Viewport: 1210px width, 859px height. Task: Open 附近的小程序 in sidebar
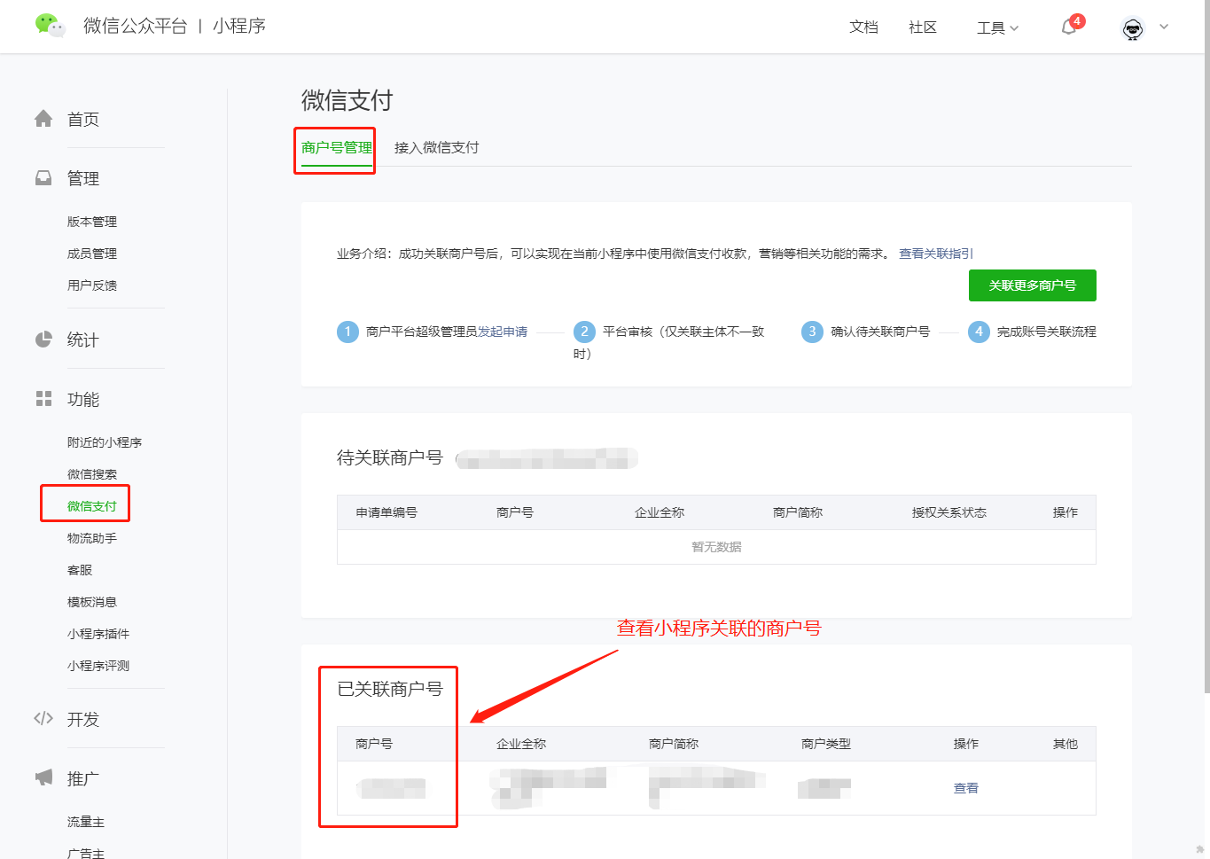point(105,442)
